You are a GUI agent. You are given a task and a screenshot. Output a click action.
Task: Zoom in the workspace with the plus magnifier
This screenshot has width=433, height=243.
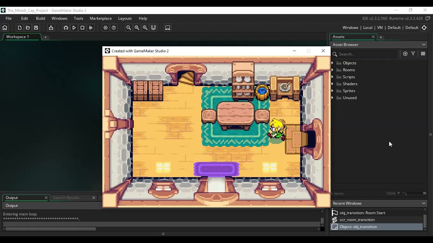145,28
